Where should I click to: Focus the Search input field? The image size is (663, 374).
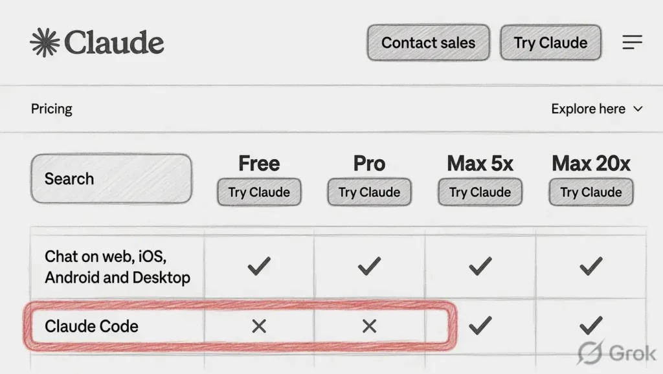click(x=111, y=179)
